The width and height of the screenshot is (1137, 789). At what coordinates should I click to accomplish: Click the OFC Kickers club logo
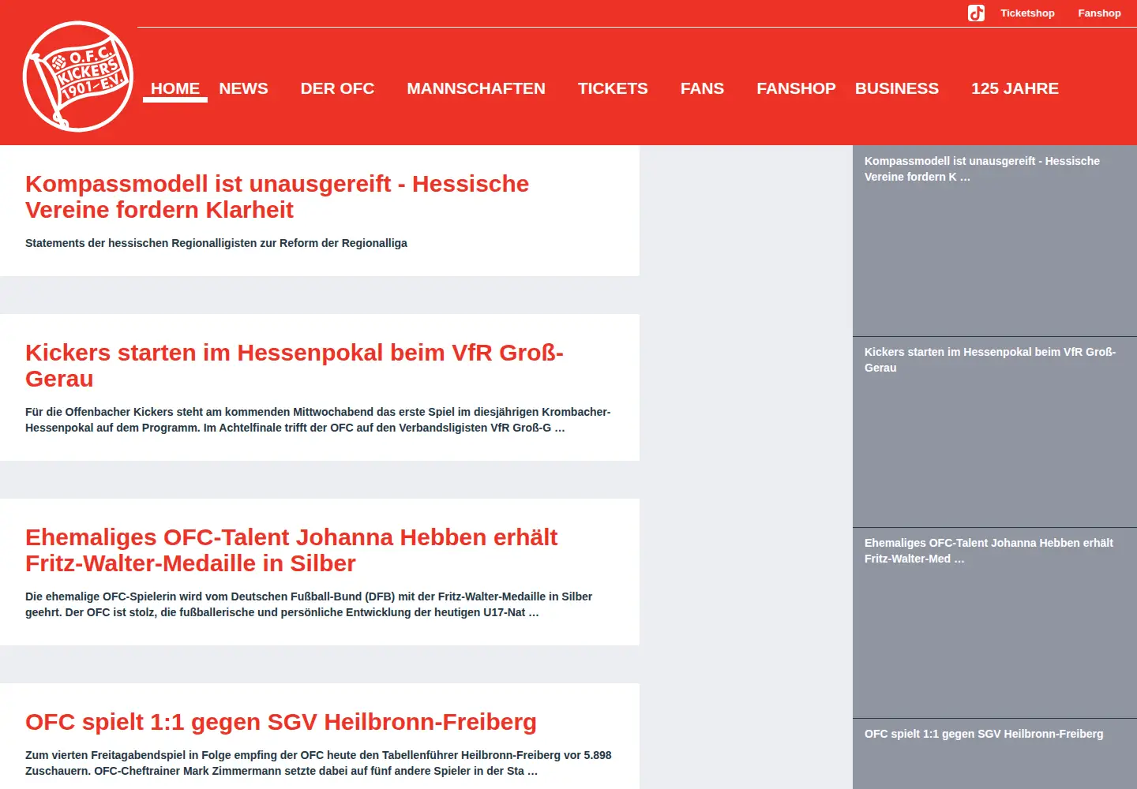pos(78,77)
